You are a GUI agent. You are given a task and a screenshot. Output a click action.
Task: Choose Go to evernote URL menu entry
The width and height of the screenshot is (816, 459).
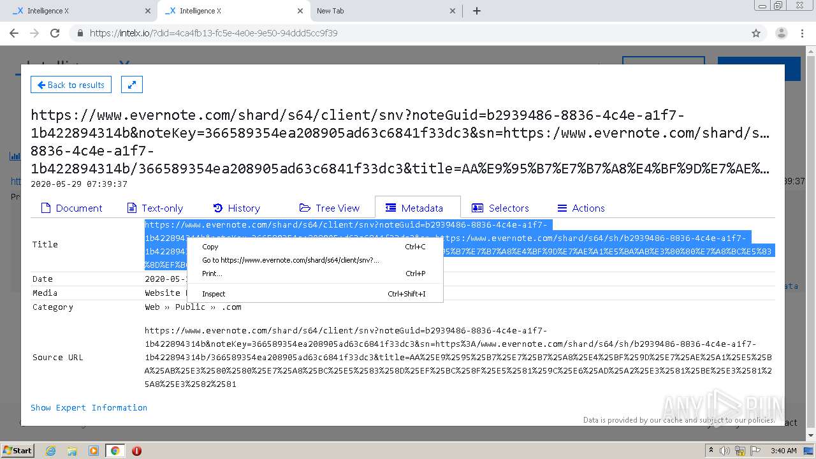[315, 260]
